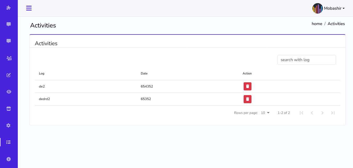The height and width of the screenshot is (168, 353).
Task: Sort table by the Log column header
Action: pos(41,73)
